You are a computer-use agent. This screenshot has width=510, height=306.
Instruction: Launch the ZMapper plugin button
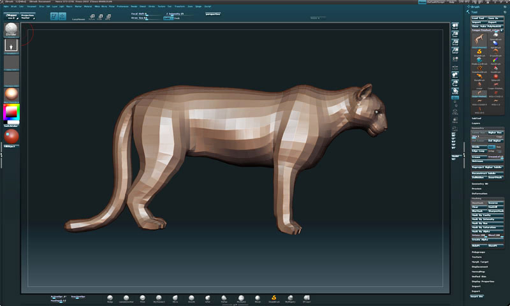pos(11,17)
